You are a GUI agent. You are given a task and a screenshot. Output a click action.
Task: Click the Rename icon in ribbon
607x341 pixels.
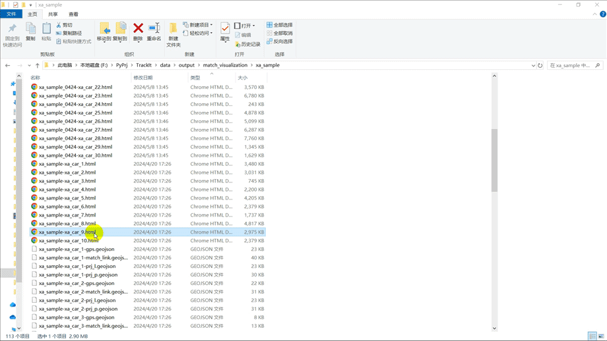point(154,28)
